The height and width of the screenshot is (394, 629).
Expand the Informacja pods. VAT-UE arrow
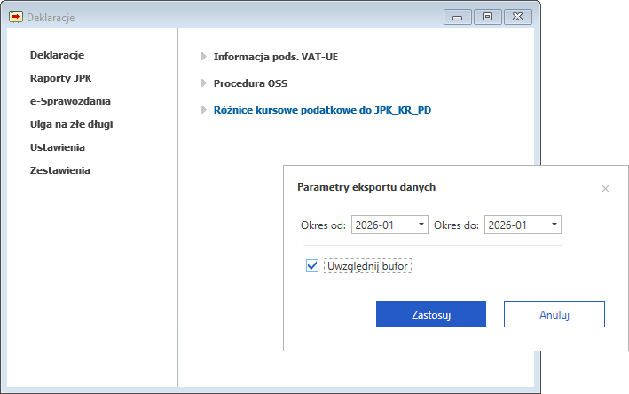point(204,57)
